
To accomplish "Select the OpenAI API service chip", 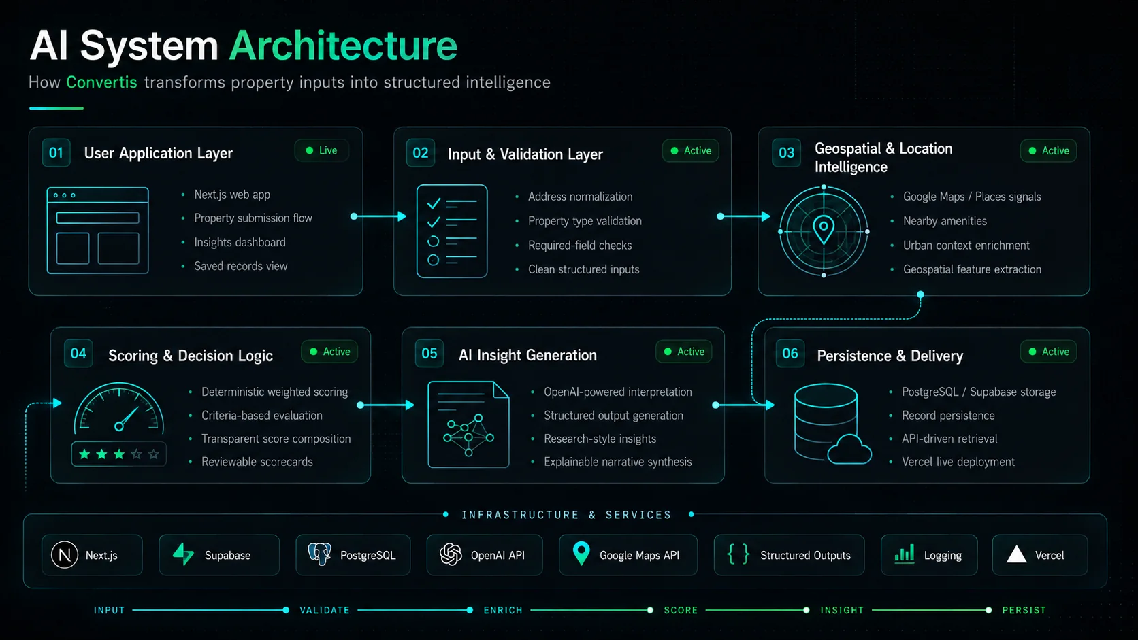I will (485, 555).
